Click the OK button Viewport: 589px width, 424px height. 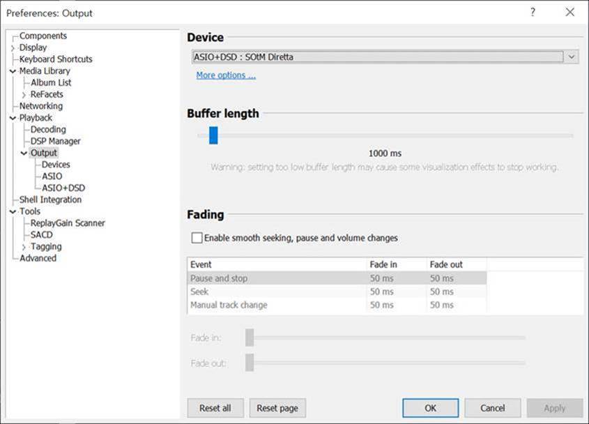pos(430,408)
